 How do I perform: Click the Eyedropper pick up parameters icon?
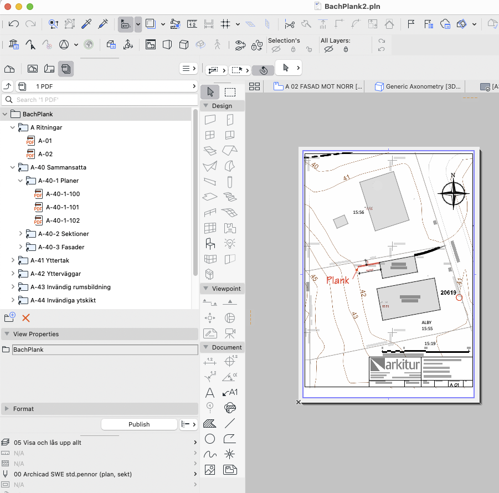click(86, 24)
